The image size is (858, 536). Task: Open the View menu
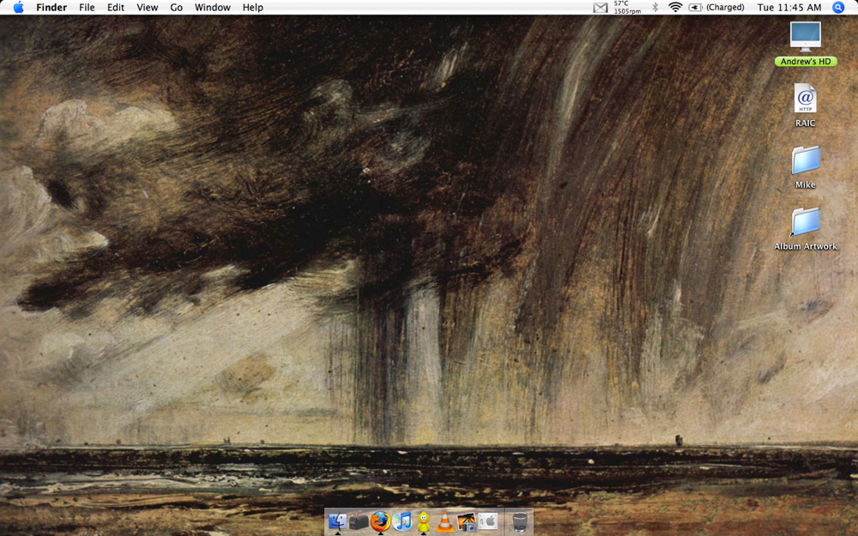click(148, 7)
